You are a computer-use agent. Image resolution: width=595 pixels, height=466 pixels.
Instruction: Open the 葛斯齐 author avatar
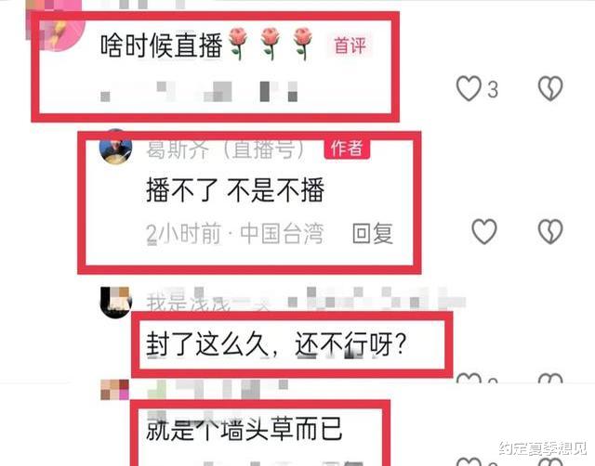[115, 147]
